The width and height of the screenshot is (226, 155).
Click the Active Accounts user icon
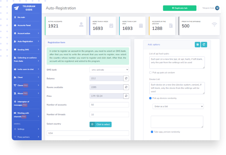tap(81, 25)
